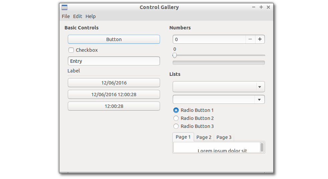328x179 pixels.
Task: Close the Control Gallery window
Action: [x=269, y=7]
